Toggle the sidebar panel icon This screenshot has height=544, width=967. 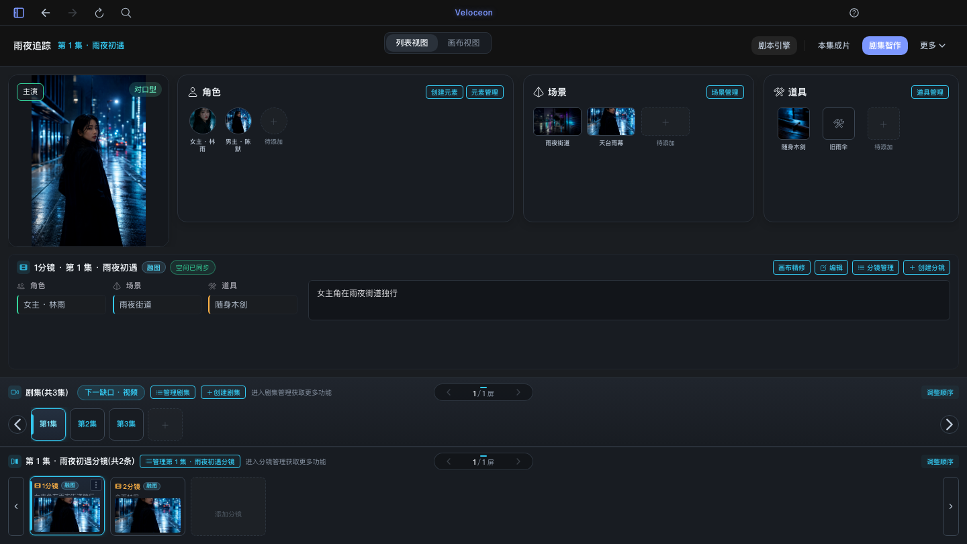click(x=19, y=13)
